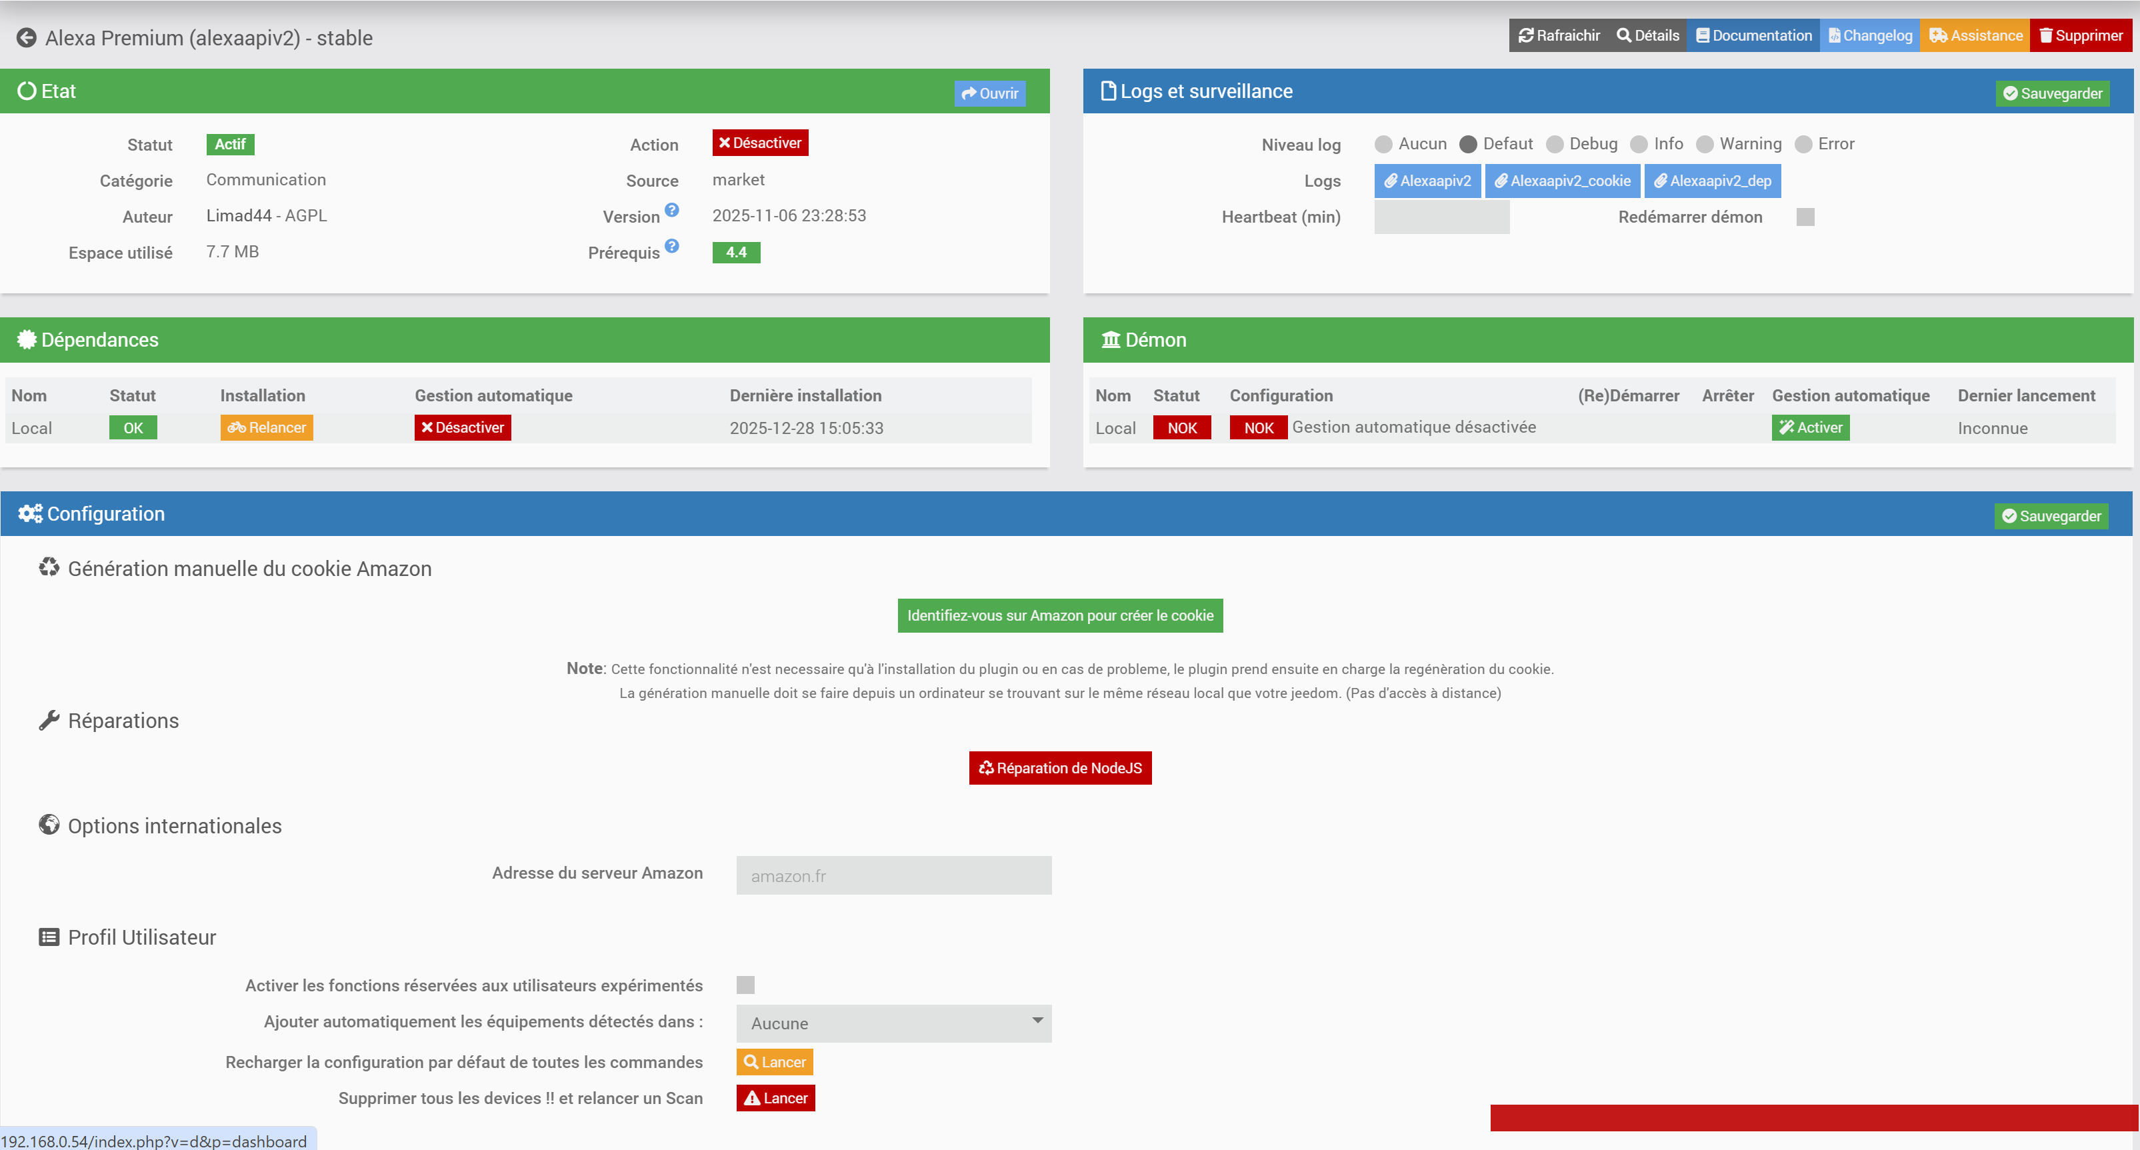Click the help icon next to Version
The width and height of the screenshot is (2140, 1150).
672,210
